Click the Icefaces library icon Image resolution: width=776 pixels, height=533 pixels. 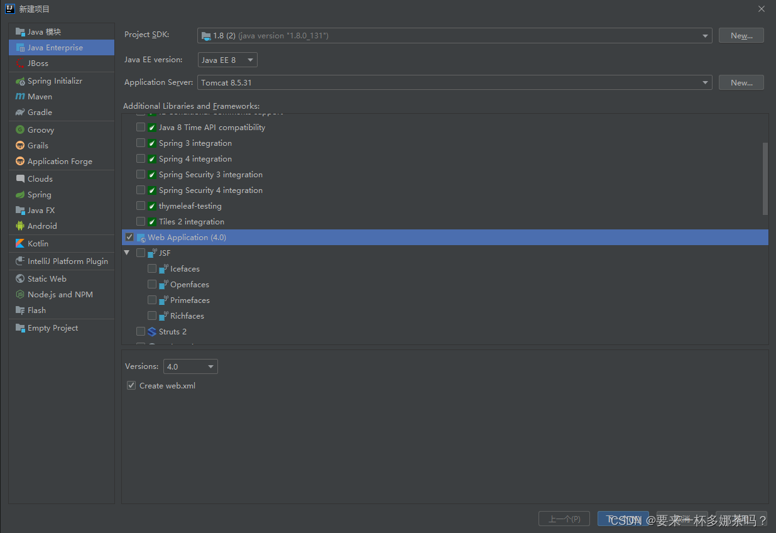[163, 269]
